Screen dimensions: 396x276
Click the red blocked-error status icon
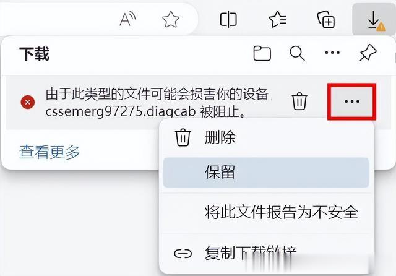(x=28, y=102)
